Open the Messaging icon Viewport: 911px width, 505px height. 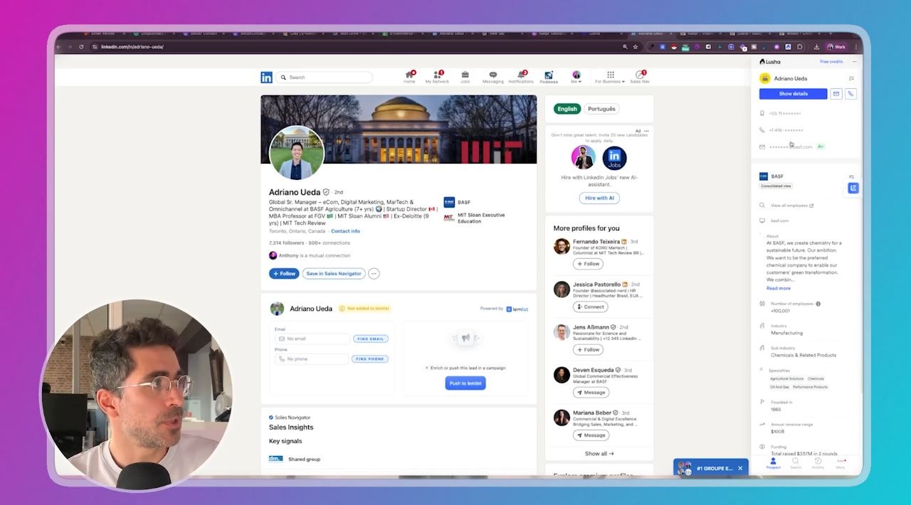coord(493,77)
